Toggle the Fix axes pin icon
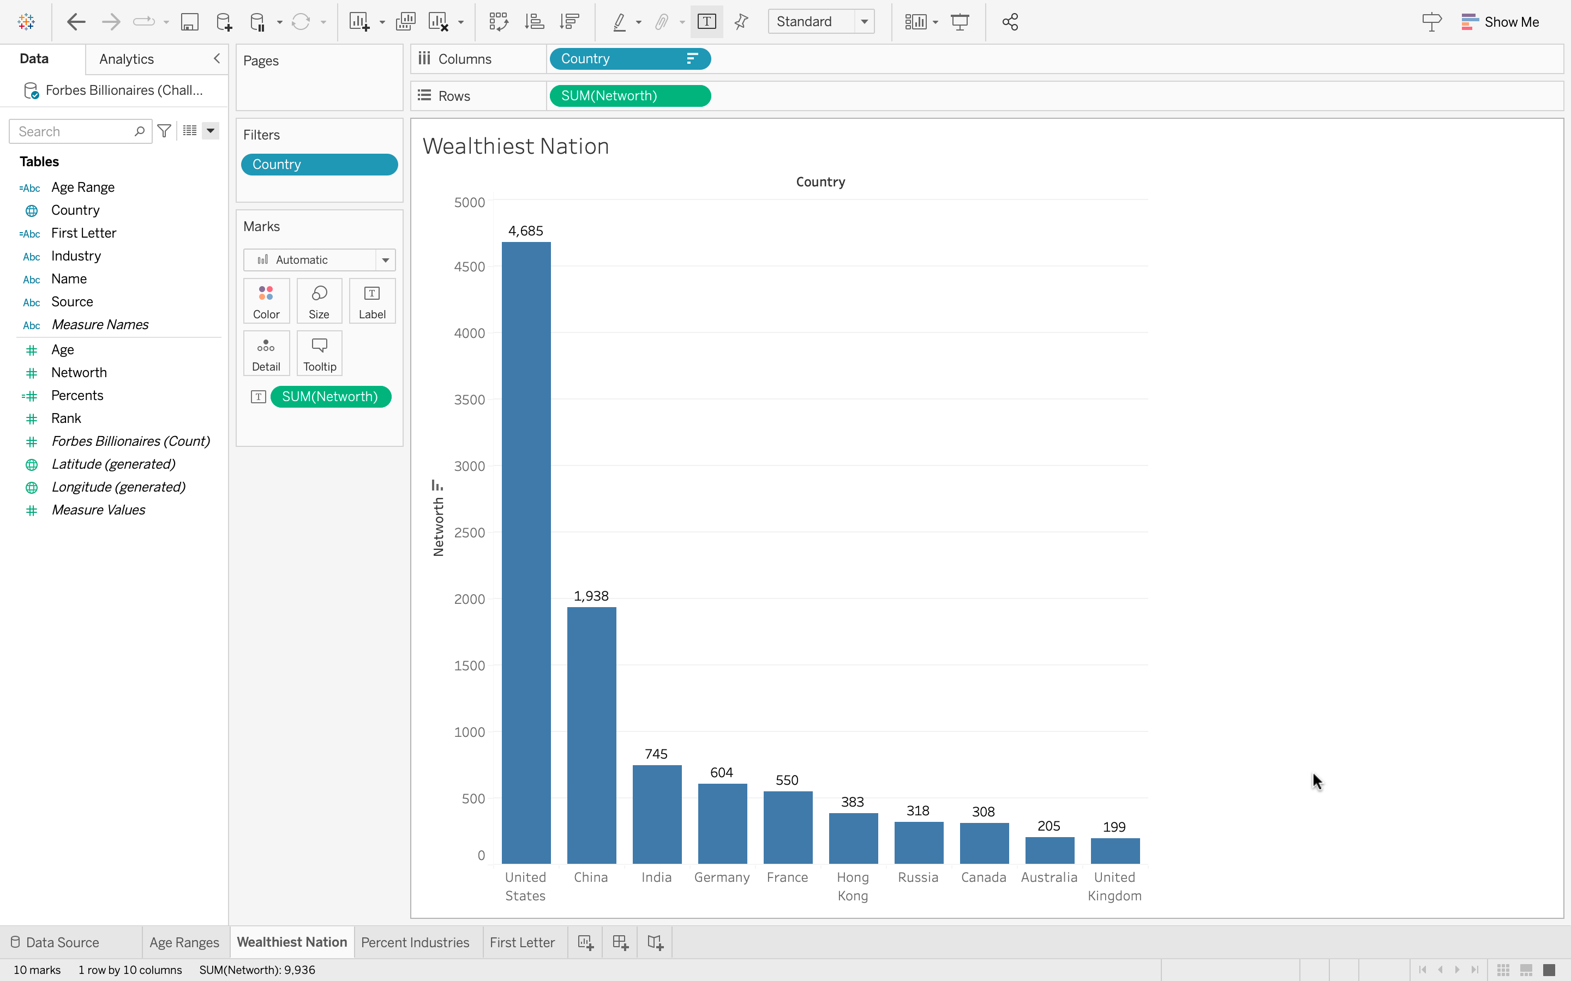The height and width of the screenshot is (981, 1571). [x=741, y=22]
